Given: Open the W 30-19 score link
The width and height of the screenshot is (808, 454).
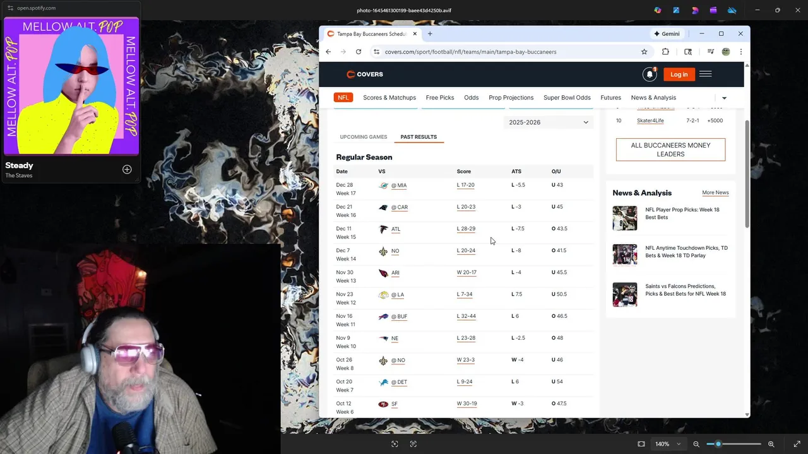Looking at the screenshot, I should tap(467, 404).
